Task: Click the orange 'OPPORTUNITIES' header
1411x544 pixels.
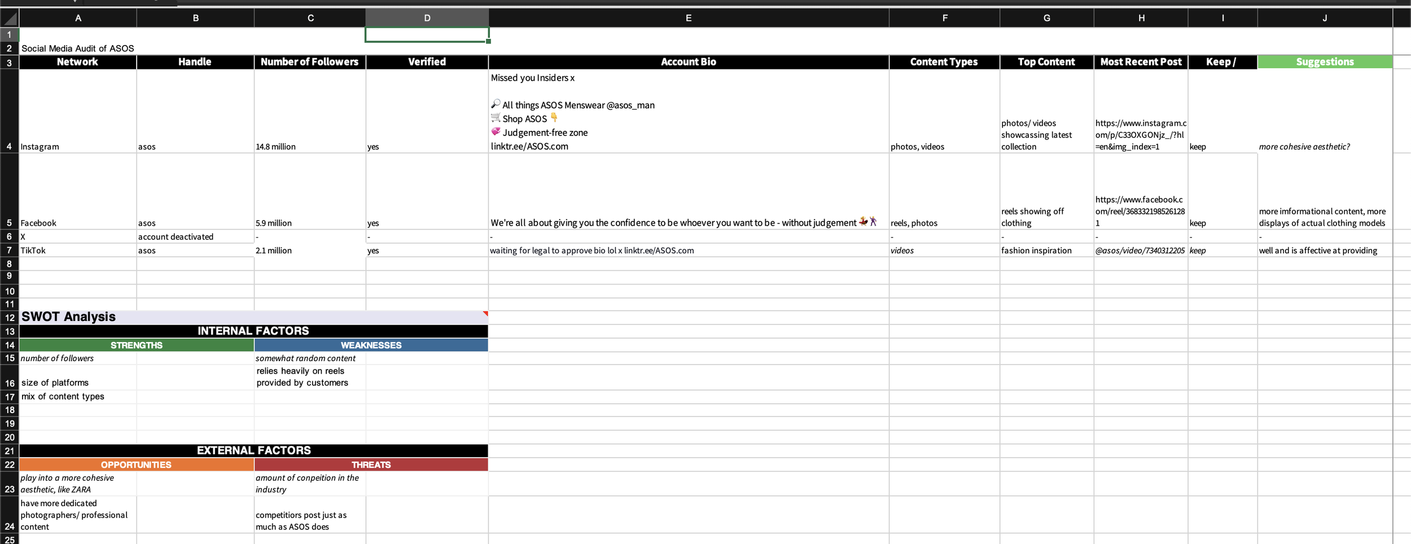Action: point(137,464)
